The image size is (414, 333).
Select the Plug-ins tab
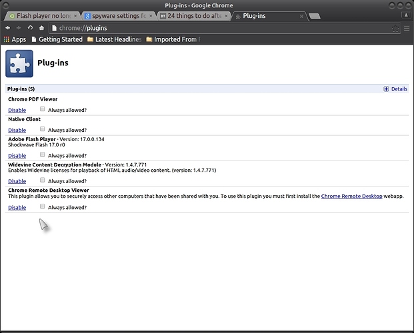(269, 16)
